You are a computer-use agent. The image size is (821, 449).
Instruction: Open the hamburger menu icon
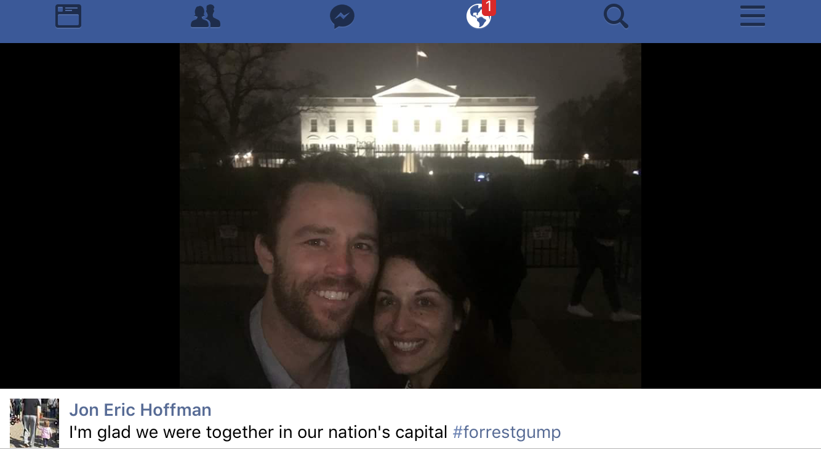click(x=752, y=16)
